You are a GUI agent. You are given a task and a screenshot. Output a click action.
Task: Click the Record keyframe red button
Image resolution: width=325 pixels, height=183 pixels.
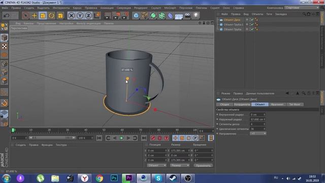tap(153, 138)
